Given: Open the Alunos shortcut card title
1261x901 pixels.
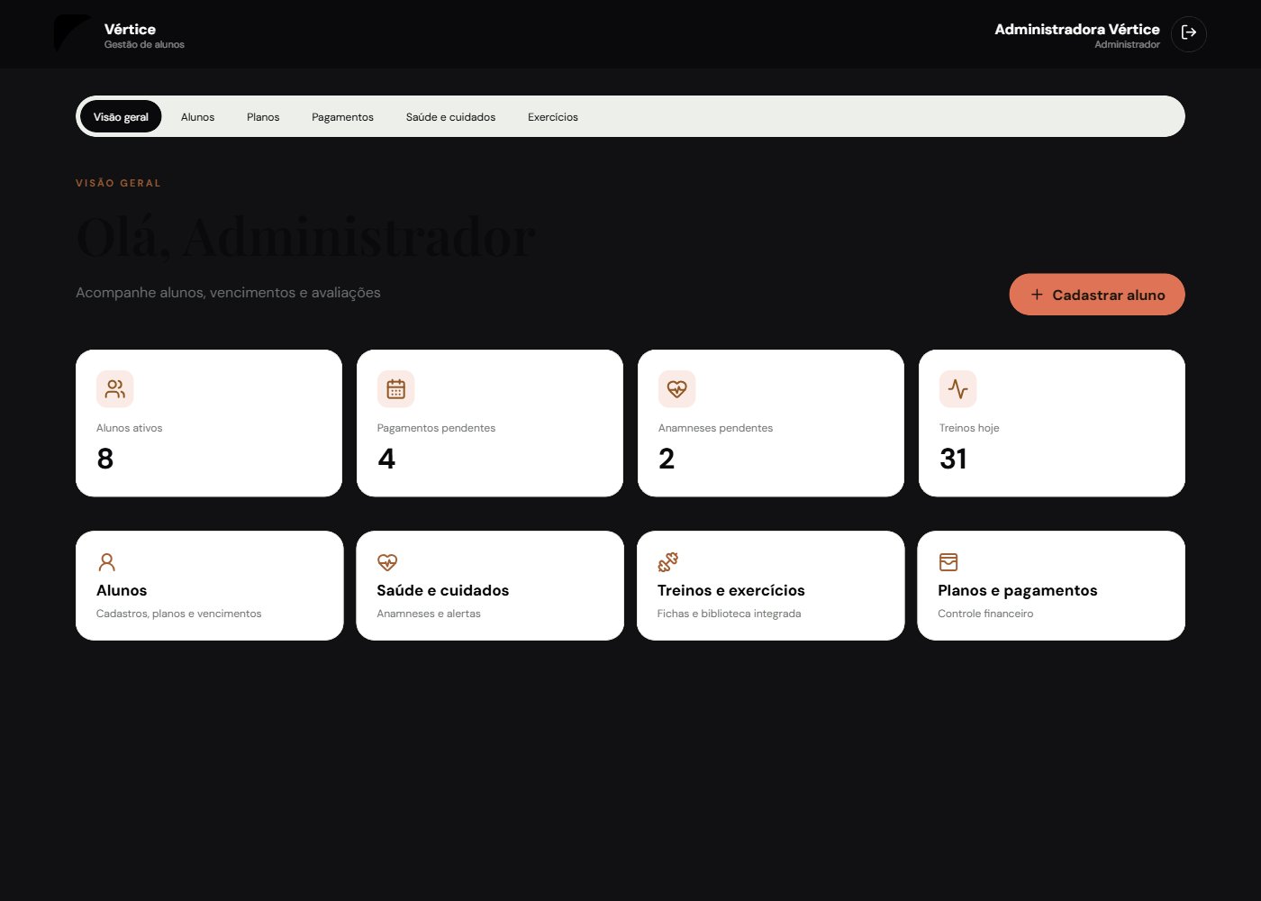Looking at the screenshot, I should click(x=122, y=590).
